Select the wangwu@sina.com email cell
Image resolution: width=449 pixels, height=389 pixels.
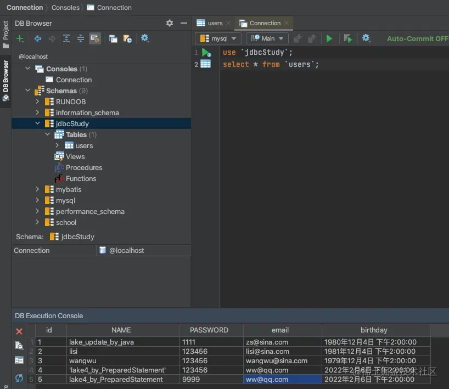coord(276,360)
